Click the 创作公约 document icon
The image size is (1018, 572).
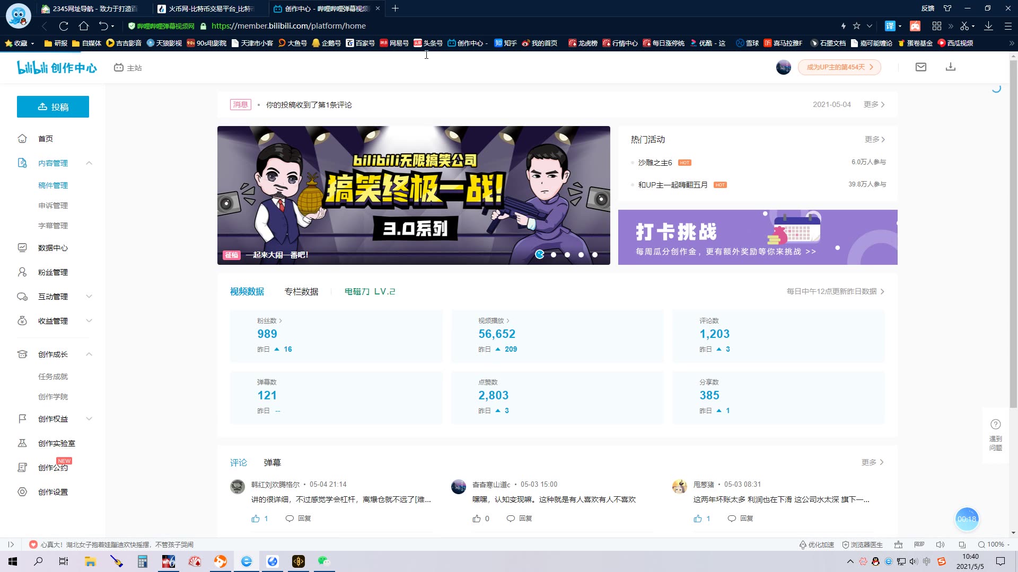[x=22, y=468]
